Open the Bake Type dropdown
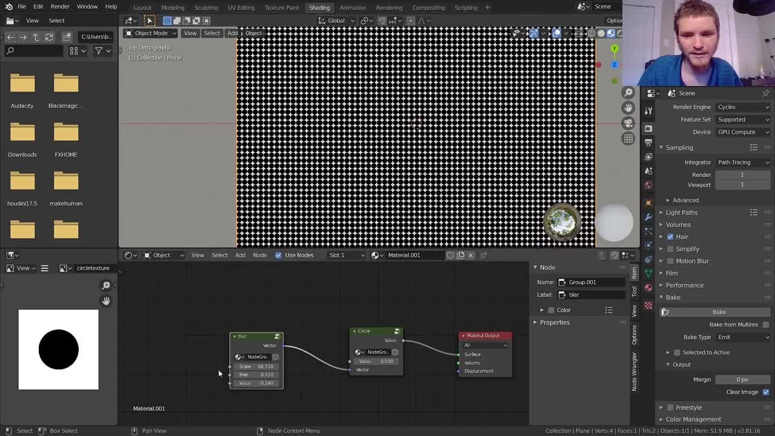The width and height of the screenshot is (775, 436). pos(743,337)
